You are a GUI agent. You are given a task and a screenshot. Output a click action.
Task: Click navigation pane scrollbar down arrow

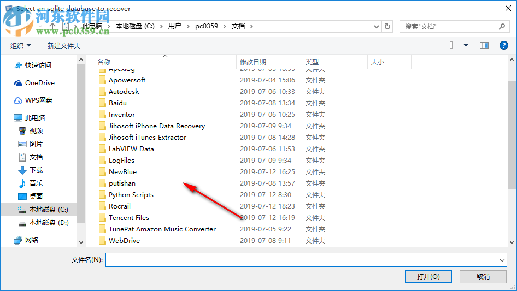(81, 242)
